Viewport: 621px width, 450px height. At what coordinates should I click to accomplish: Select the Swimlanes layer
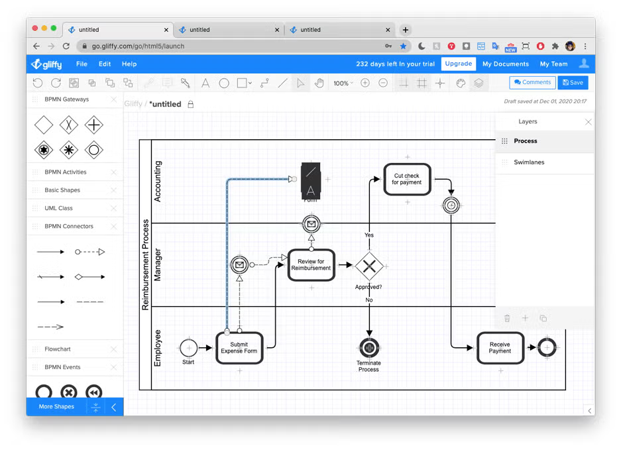click(x=545, y=162)
